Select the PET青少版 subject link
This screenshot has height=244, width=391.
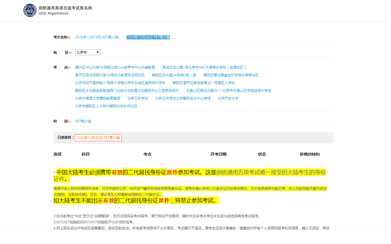[83, 121]
